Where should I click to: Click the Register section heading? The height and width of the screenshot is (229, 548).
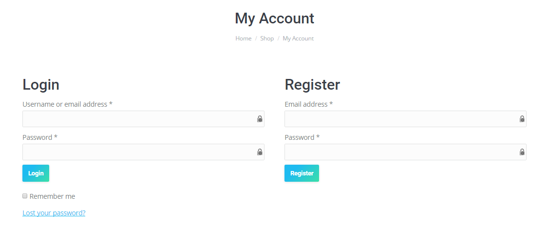312,85
